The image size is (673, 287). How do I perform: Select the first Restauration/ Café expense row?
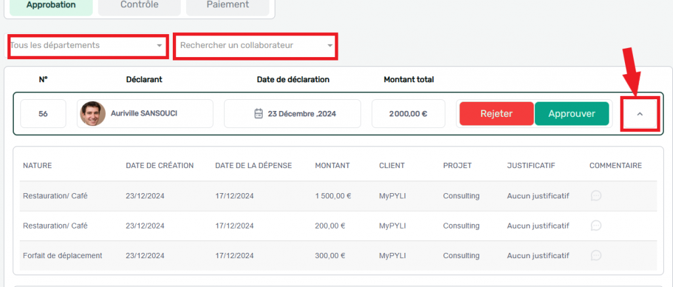338,196
